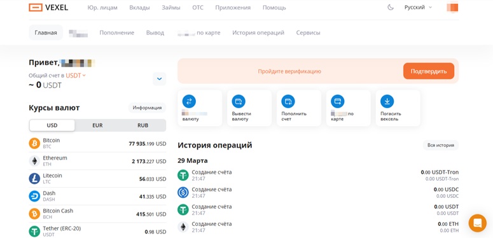Click the Dash coin icon
Image resolution: width=493 pixels, height=238 pixels.
pyautogui.click(x=34, y=196)
